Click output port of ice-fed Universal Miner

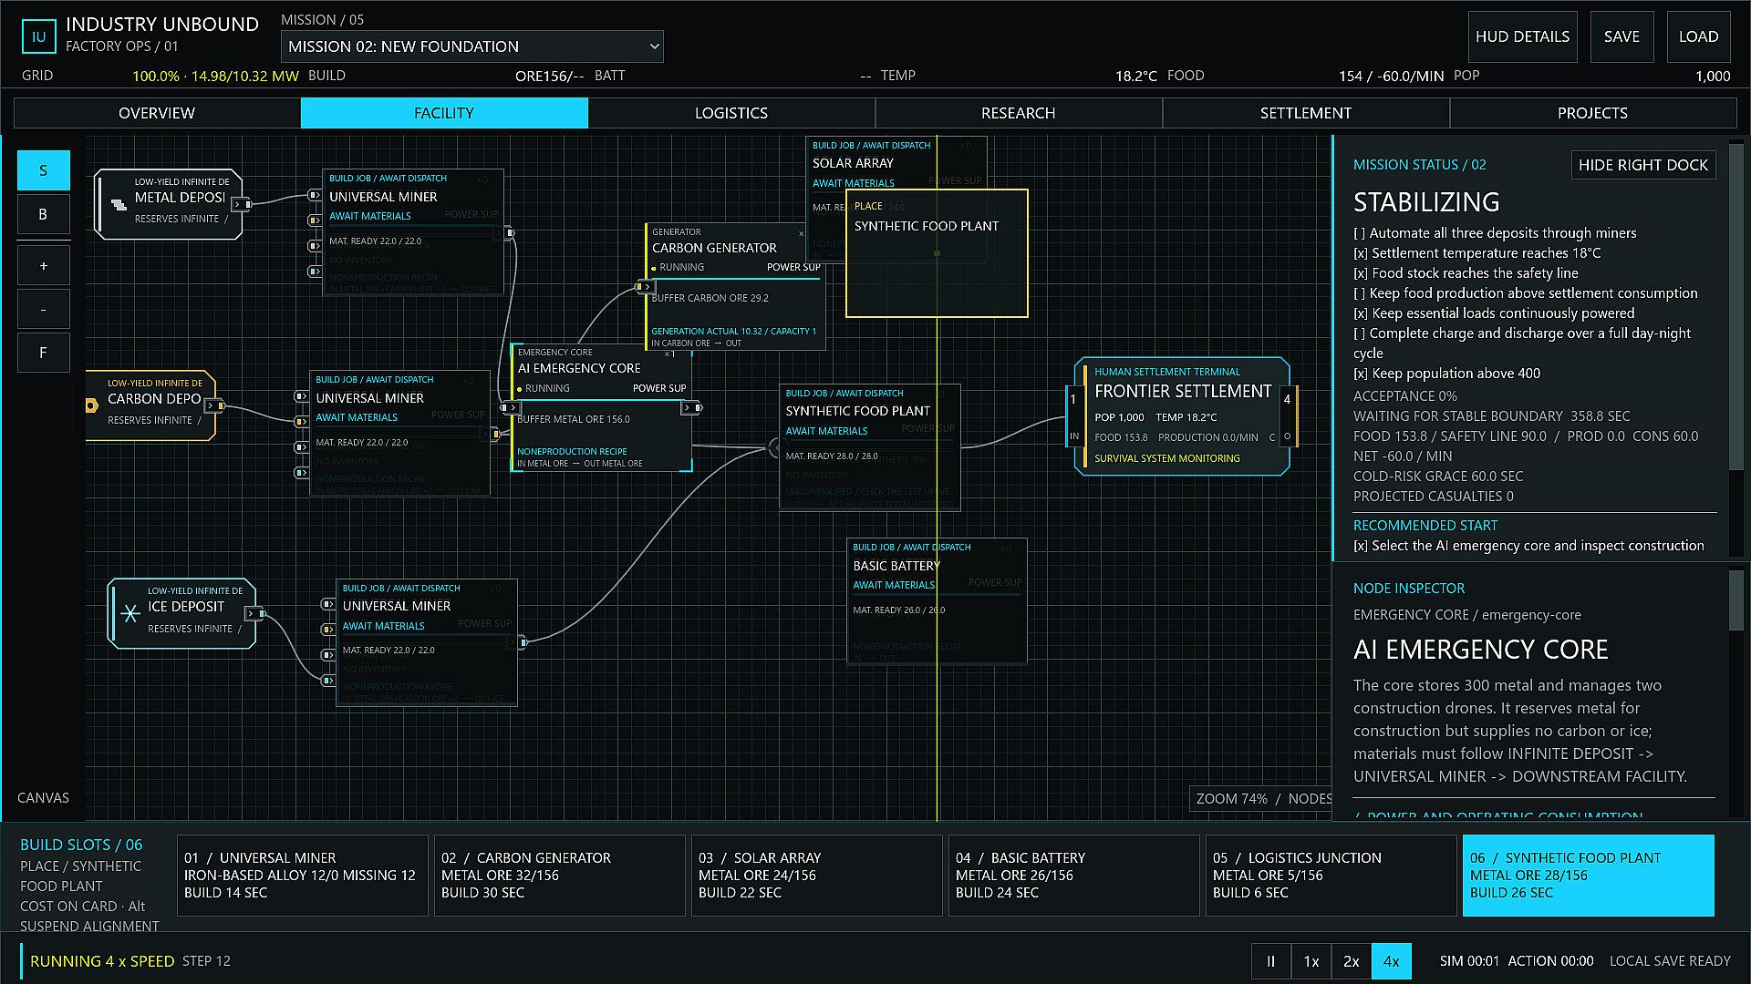tap(523, 642)
